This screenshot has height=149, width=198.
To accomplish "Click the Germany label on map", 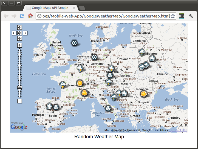I will [x=97, y=64].
